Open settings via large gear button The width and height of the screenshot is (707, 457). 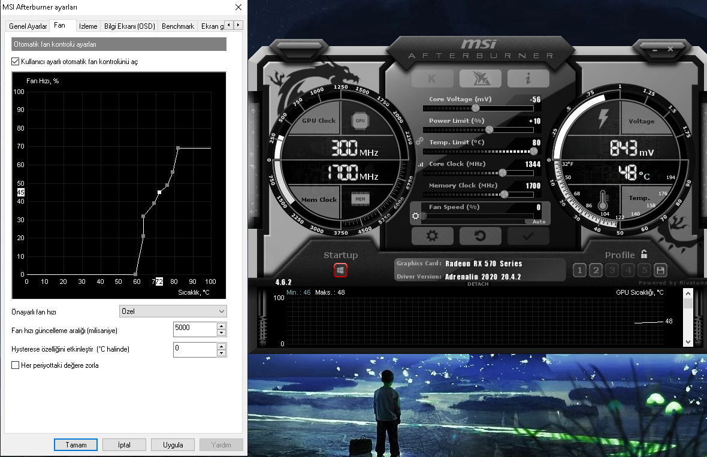[x=433, y=235]
